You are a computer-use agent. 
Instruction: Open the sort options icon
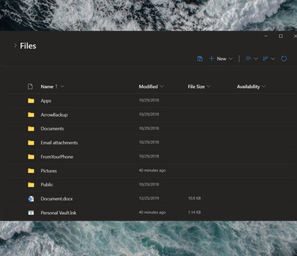[x=265, y=59]
